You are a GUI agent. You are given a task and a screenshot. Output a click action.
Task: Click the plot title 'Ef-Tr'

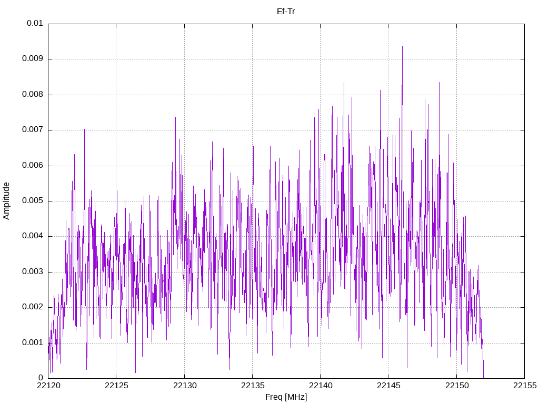tap(286, 12)
